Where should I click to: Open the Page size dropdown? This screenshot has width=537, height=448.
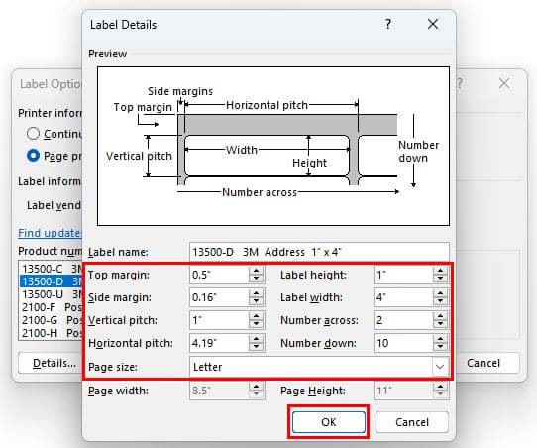pos(440,367)
